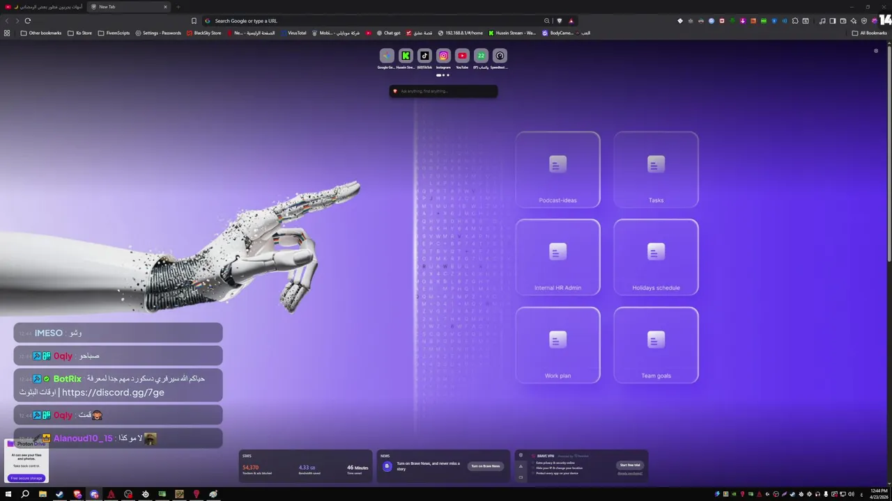The width and height of the screenshot is (892, 501).
Task: Click the Ask anything search box
Action: point(443,91)
